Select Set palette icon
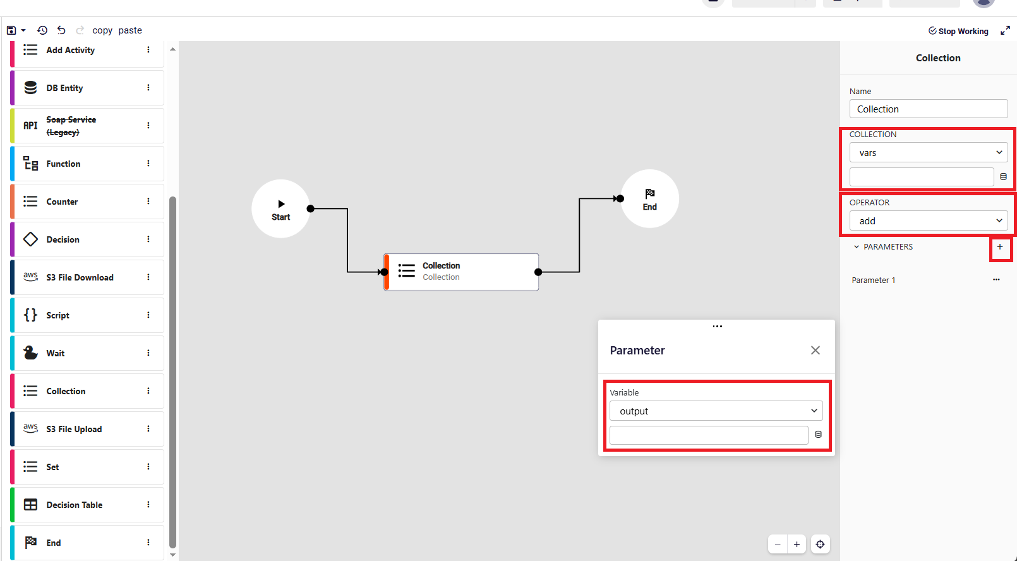Image resolution: width=1017 pixels, height=561 pixels. click(x=30, y=467)
